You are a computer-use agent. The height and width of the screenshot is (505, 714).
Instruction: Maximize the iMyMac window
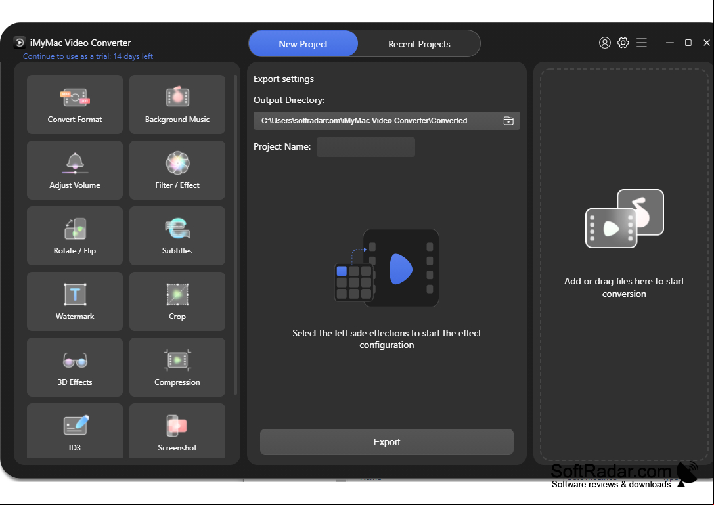(x=688, y=43)
